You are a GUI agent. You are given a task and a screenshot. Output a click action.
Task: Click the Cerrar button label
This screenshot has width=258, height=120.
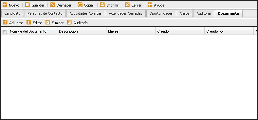click(137, 5)
